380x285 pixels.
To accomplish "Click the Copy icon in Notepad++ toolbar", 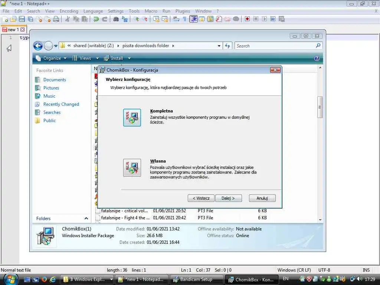I will (76, 19).
